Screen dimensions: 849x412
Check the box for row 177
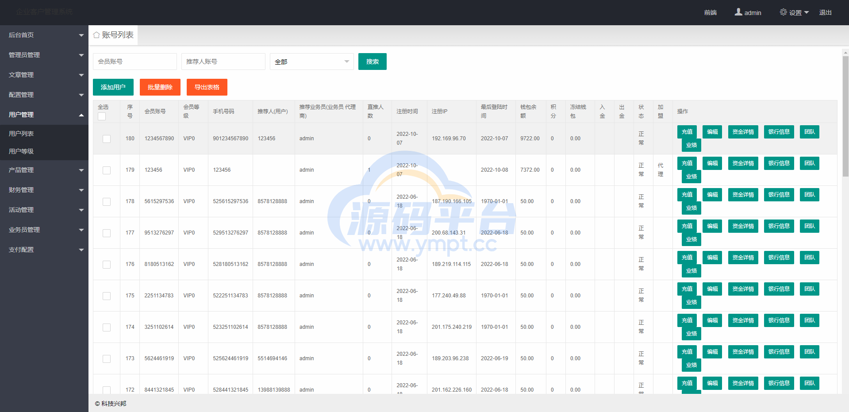click(x=107, y=233)
